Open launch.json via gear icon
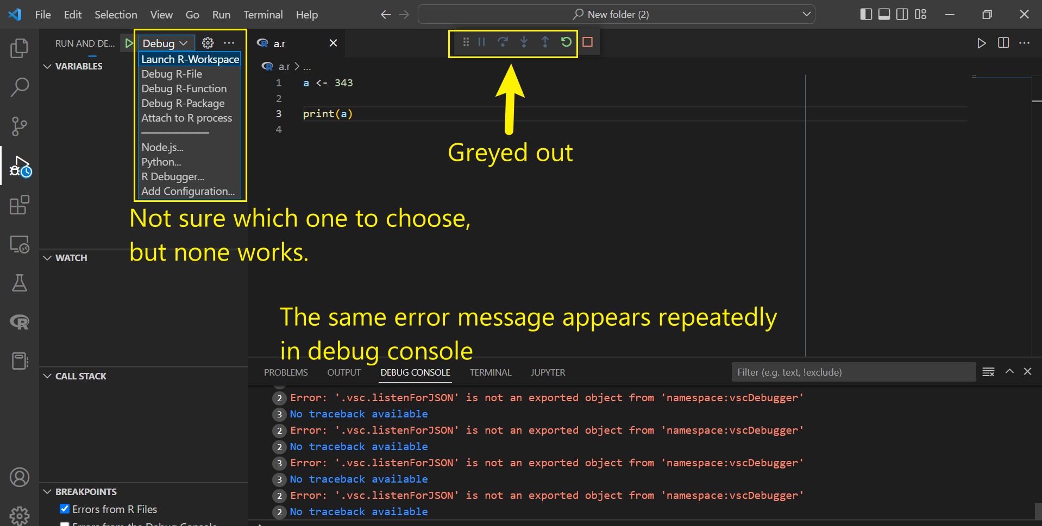1042x526 pixels. (208, 43)
